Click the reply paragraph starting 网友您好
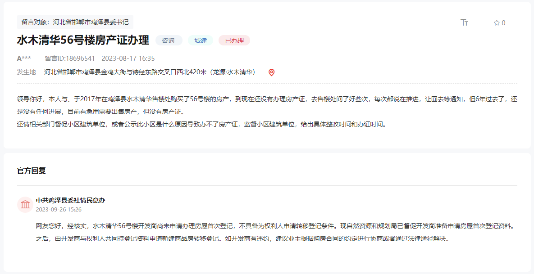Viewport: 534px width, 274px height. point(277,232)
